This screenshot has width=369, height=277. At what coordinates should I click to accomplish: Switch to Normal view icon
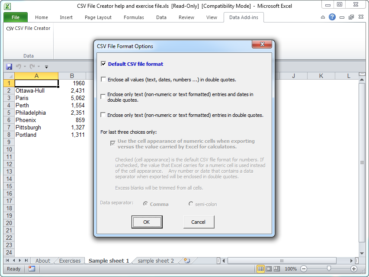coord(260,269)
